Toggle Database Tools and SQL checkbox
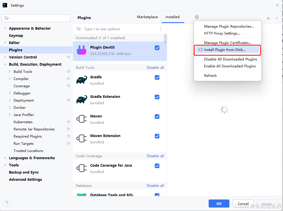The width and height of the screenshot is (283, 211). pyautogui.click(x=157, y=195)
